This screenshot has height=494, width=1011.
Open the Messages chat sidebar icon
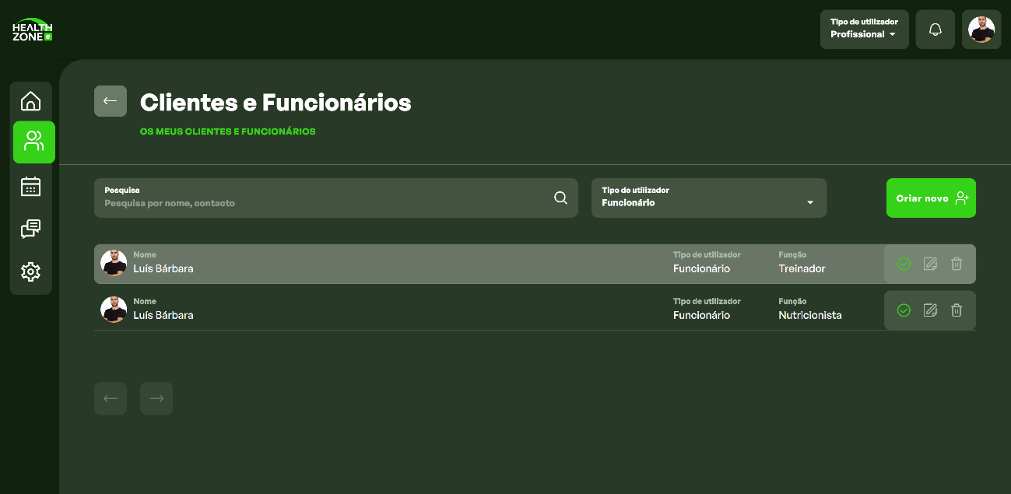click(x=31, y=229)
